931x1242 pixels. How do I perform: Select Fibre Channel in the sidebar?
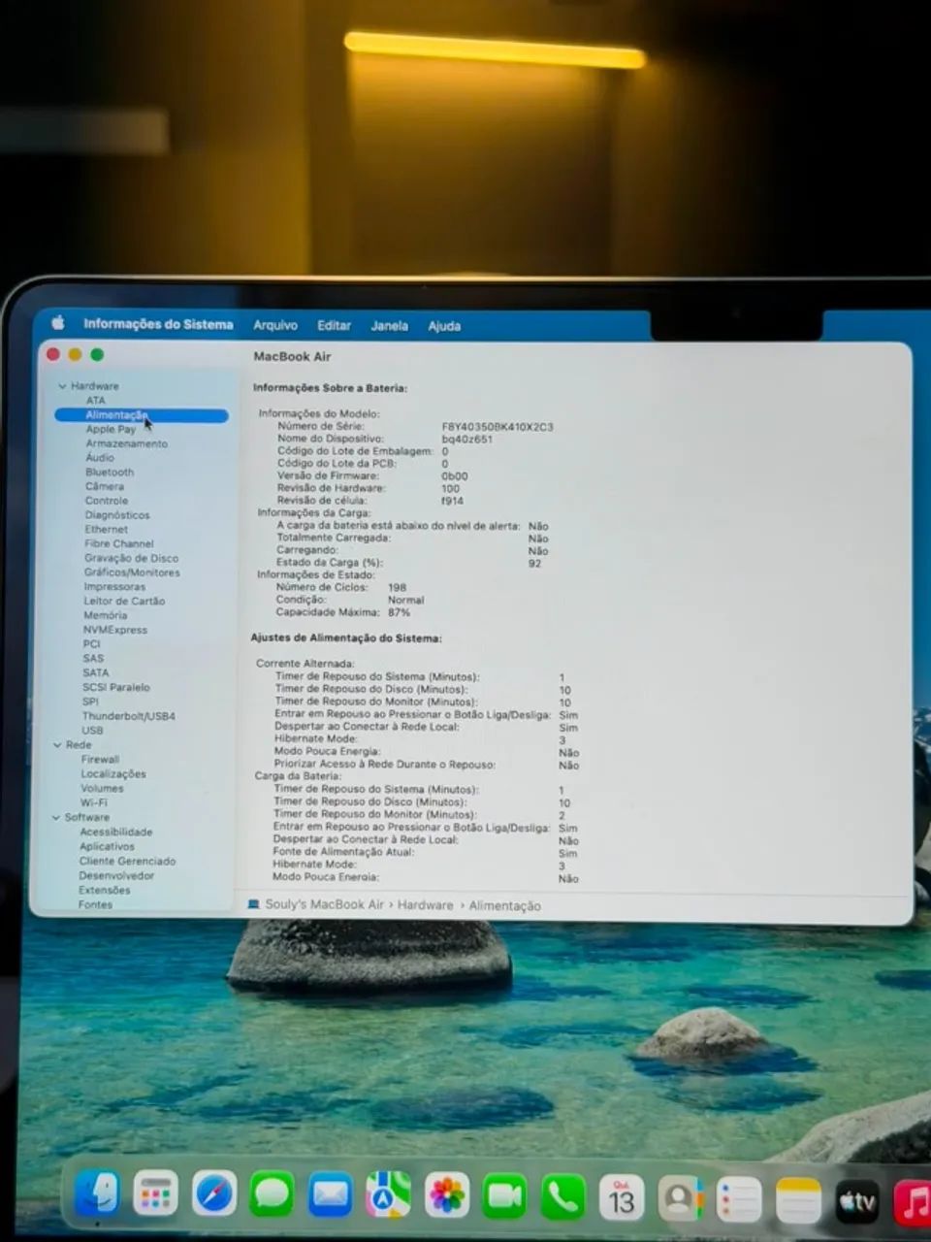pyautogui.click(x=118, y=543)
